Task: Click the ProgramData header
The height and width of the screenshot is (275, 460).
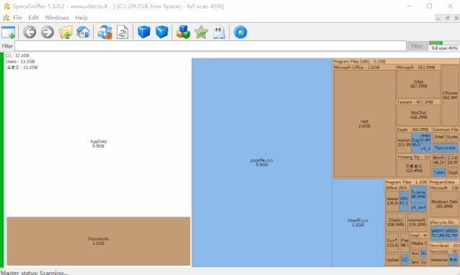Action: [443, 182]
